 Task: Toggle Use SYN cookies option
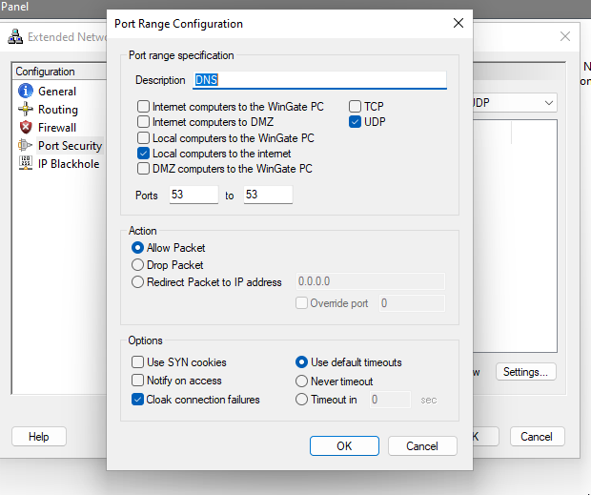[138, 362]
